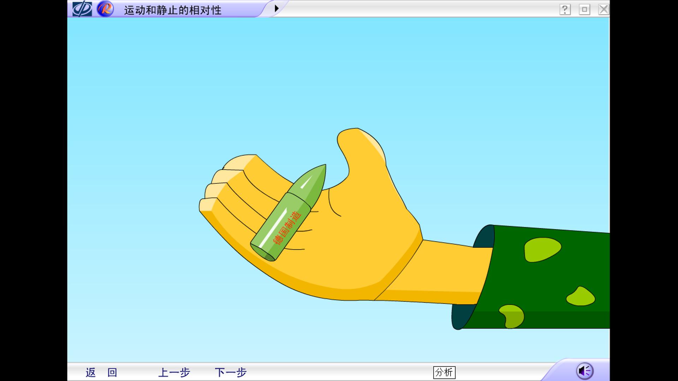Image resolution: width=678 pixels, height=381 pixels.
Task: Click the blue logo icon in title bar
Action: (x=82, y=9)
